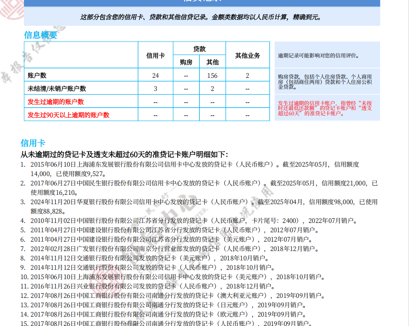409x326 pixels.
Task: Click the 账户数 row label
Action: (x=37, y=75)
